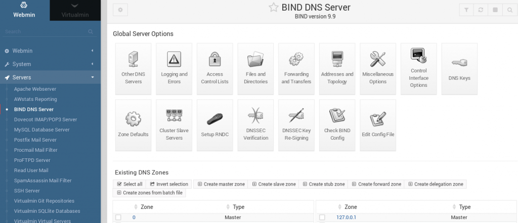Open Addresses and Topology settings
This screenshot has width=518, height=223.
coord(337,69)
